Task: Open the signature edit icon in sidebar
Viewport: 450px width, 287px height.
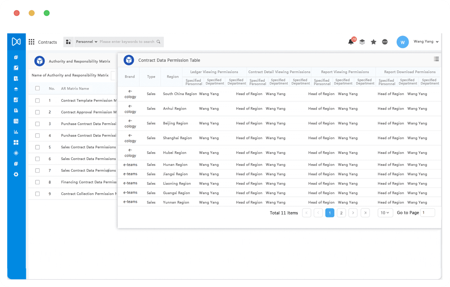Action: pos(16,100)
